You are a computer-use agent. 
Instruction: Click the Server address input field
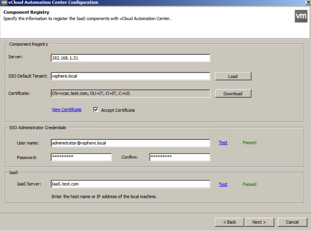[x=130, y=58]
